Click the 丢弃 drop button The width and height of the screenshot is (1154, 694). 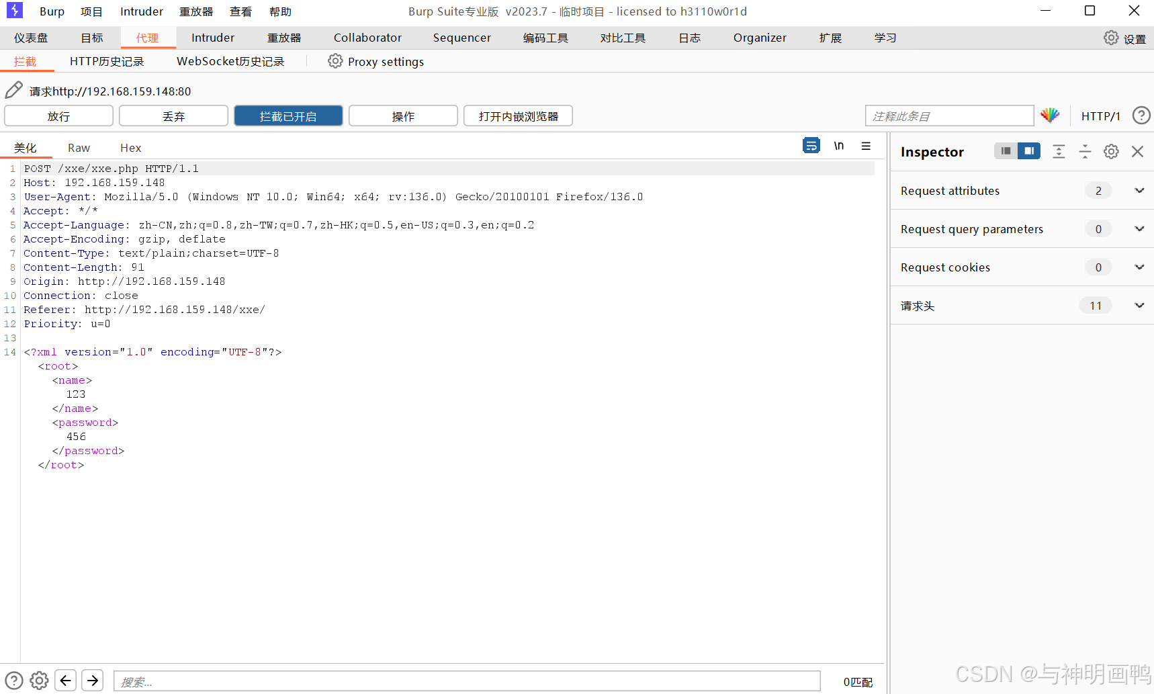click(x=173, y=116)
